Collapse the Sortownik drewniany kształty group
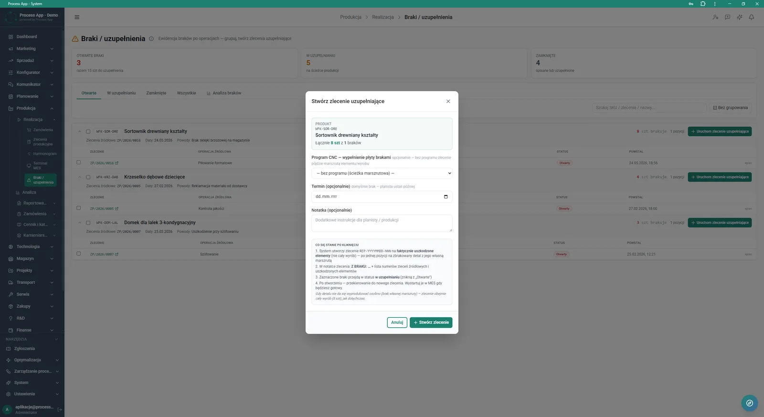Viewport: 764px width, 417px height. pos(80,131)
